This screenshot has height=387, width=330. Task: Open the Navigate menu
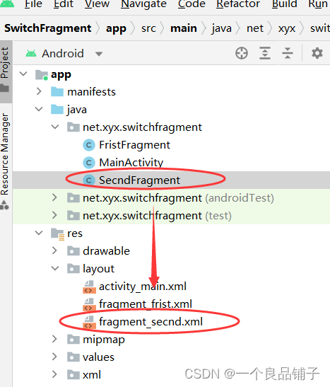click(143, 4)
